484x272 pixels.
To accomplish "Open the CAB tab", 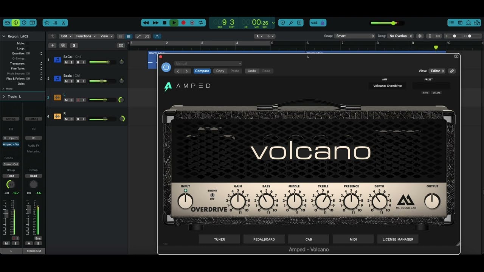I will [309, 239].
